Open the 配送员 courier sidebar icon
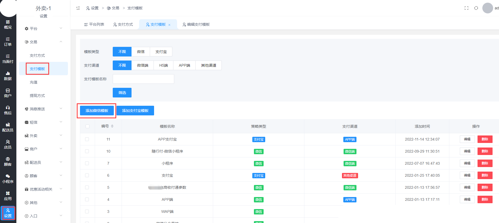This screenshot has height=223, width=499. point(8,127)
